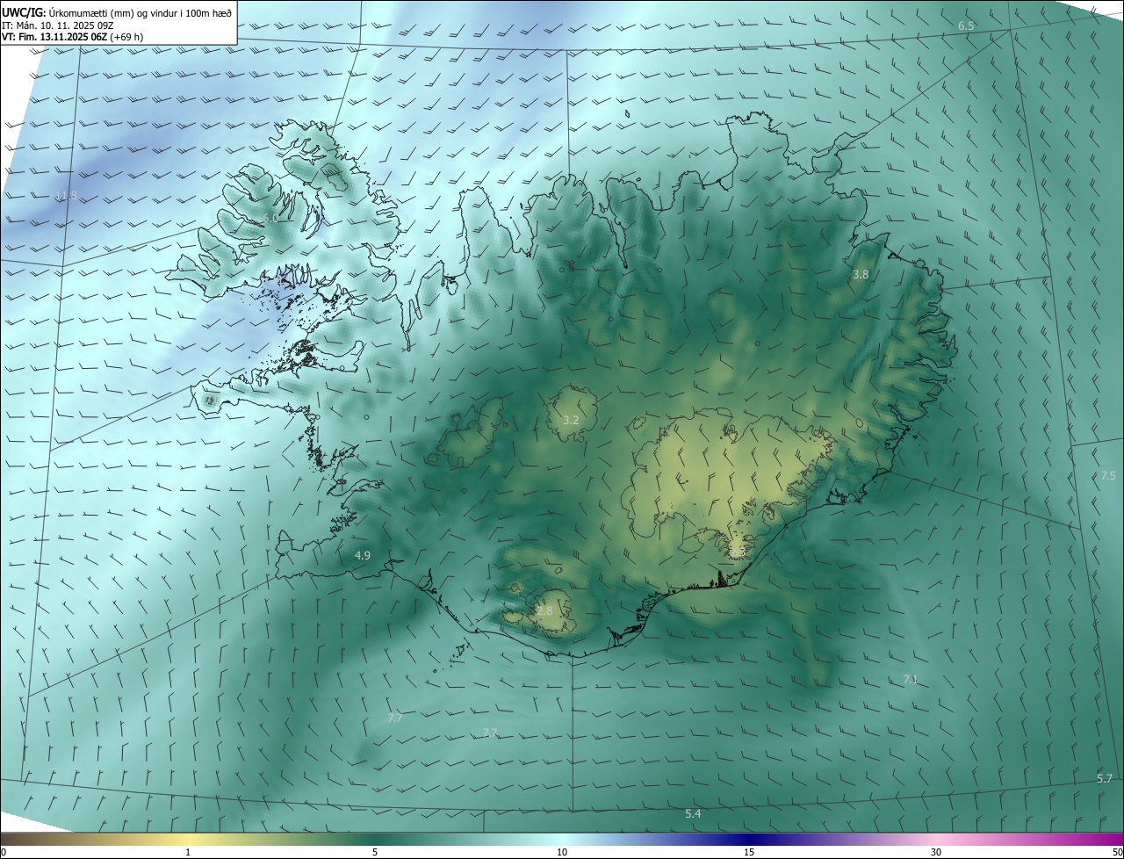Select the IT: Mán. 10. 11. 2025 09Z line

pyautogui.click(x=57, y=25)
